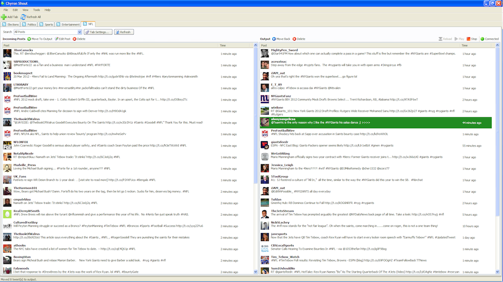Image resolution: width=503 pixels, height=282 pixels.
Task: Select the Mudville_Press post avatar
Action: coord(7,168)
